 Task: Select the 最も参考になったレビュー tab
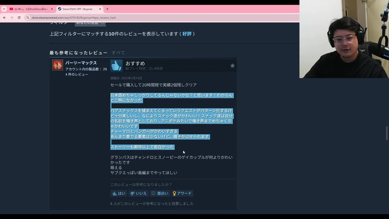[x=78, y=53]
